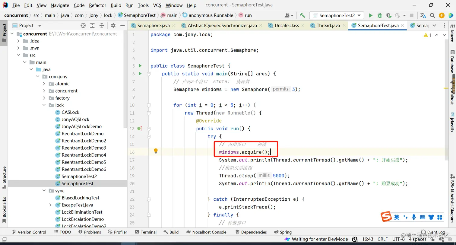Viewport: 456px width, 245px height.
Task: Open the Nocalhost Console tool window
Action: tap(206, 232)
